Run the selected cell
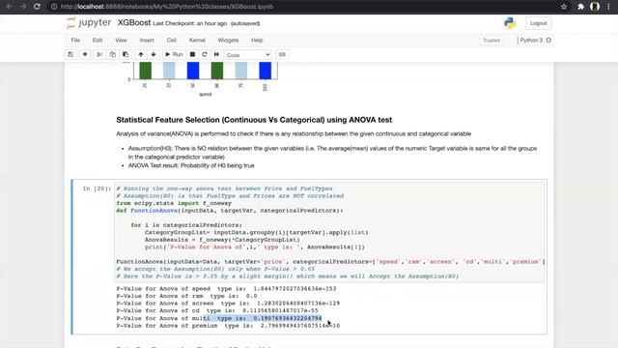The image size is (618, 348). coord(174,54)
